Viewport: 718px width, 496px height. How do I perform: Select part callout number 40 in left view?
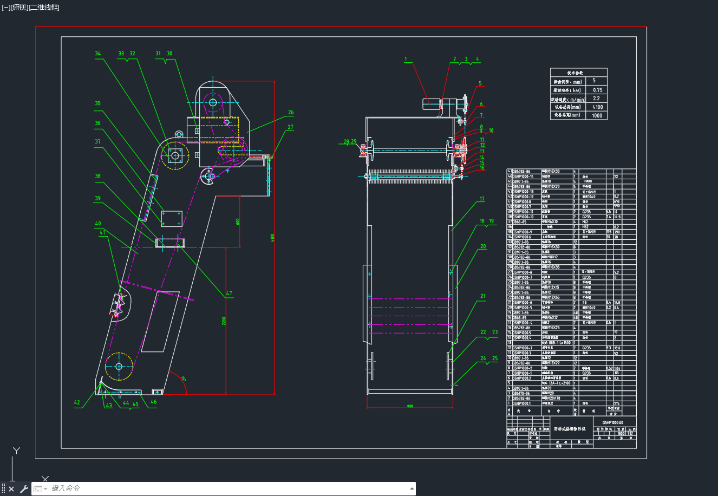[x=98, y=224]
